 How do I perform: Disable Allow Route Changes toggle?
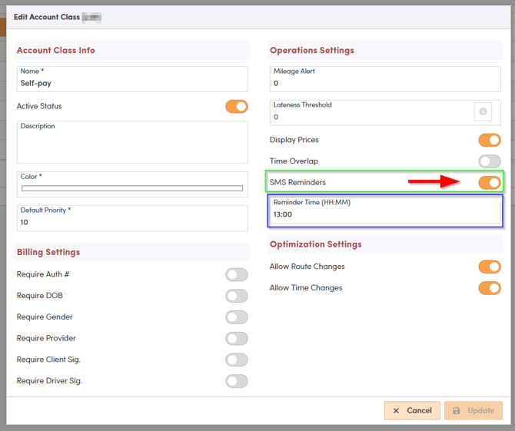tap(489, 267)
